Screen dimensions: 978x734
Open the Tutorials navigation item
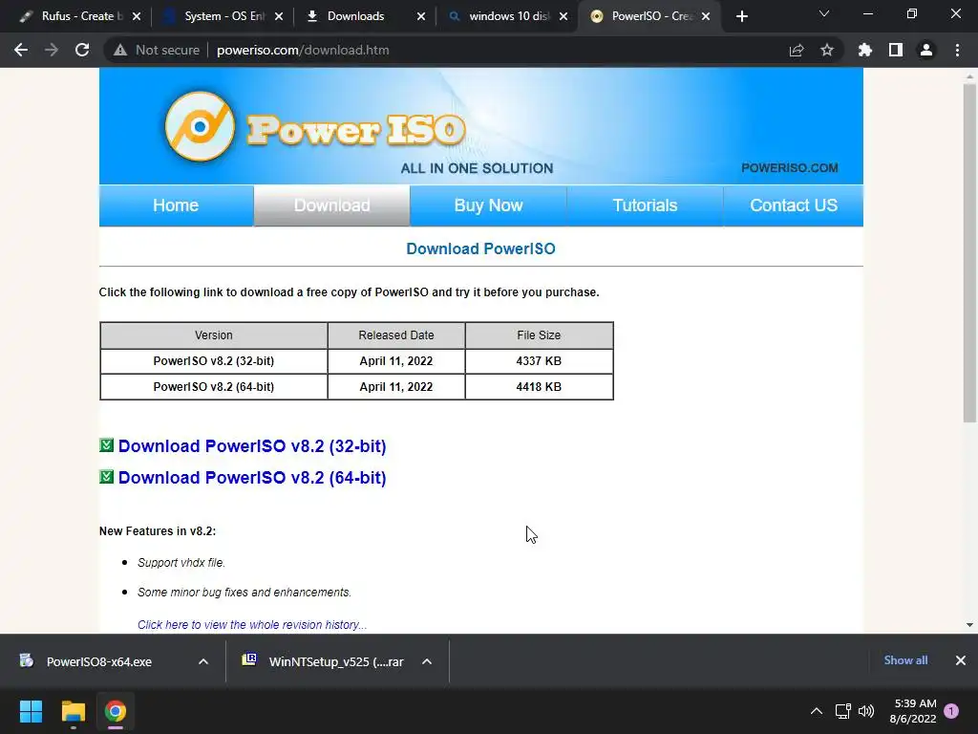(645, 205)
